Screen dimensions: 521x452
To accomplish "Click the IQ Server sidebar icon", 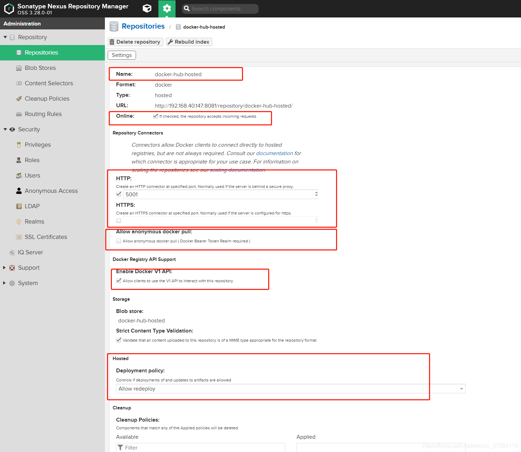I will tap(12, 252).
